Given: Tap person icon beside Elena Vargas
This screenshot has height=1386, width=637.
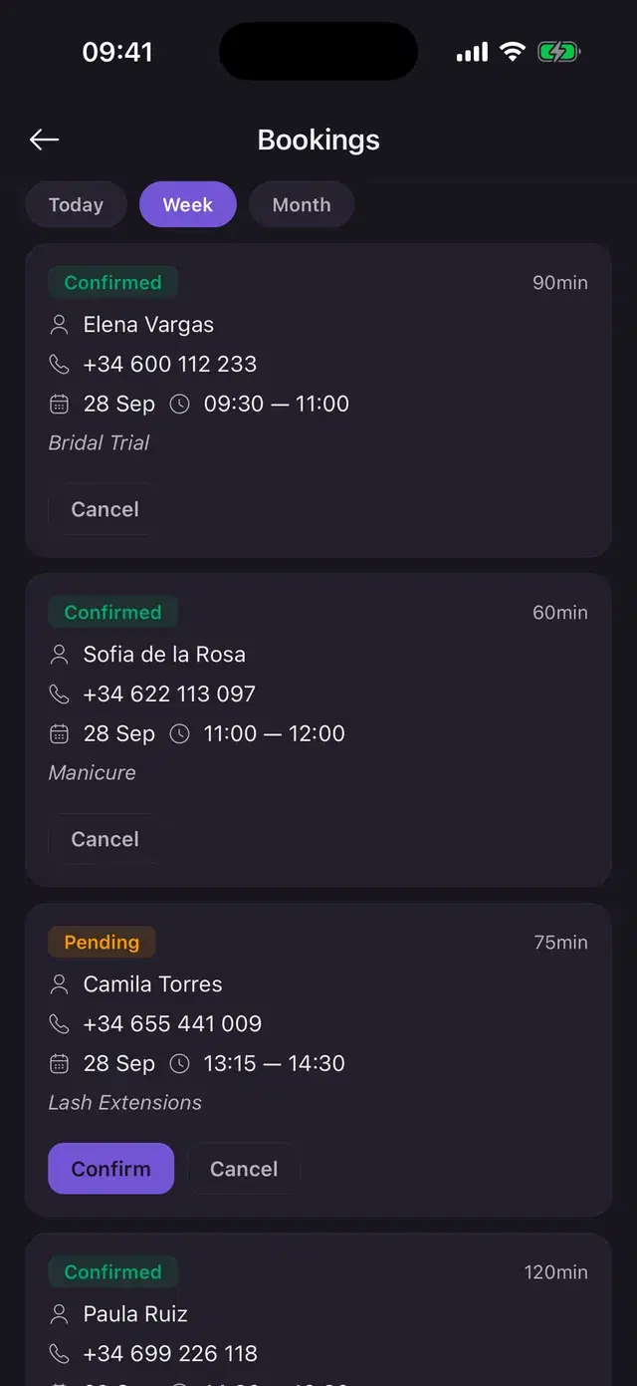Looking at the screenshot, I should (x=59, y=325).
